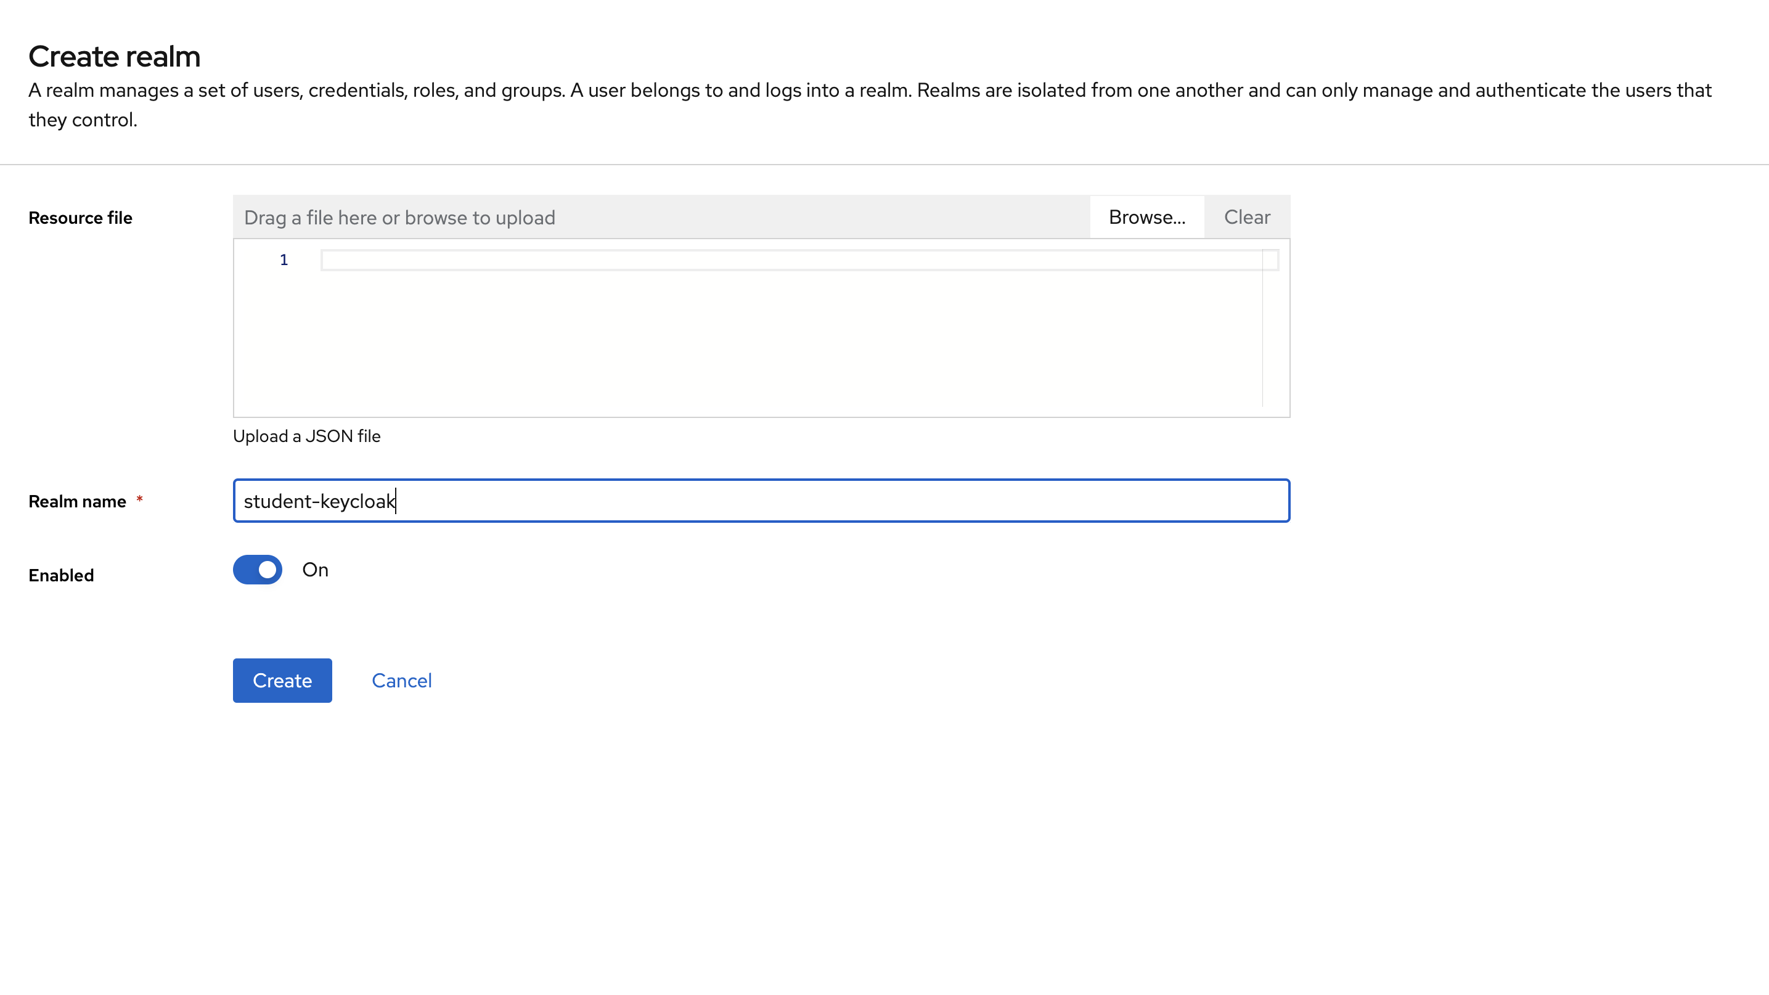Click the 'Resource file' label
1769x995 pixels.
[x=80, y=218]
